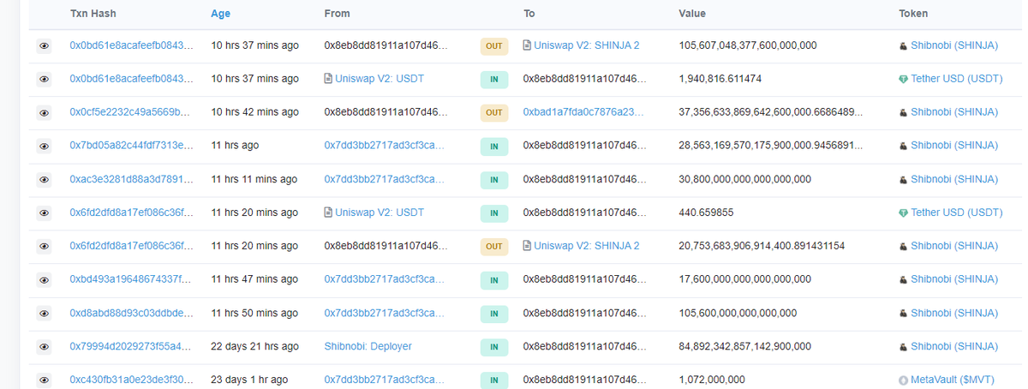The width and height of the screenshot is (1028, 389).
Task: Open sender 0x7dd3bb2717ad3cf3ca in 11 hrs 47 mins row
Action: 385,279
